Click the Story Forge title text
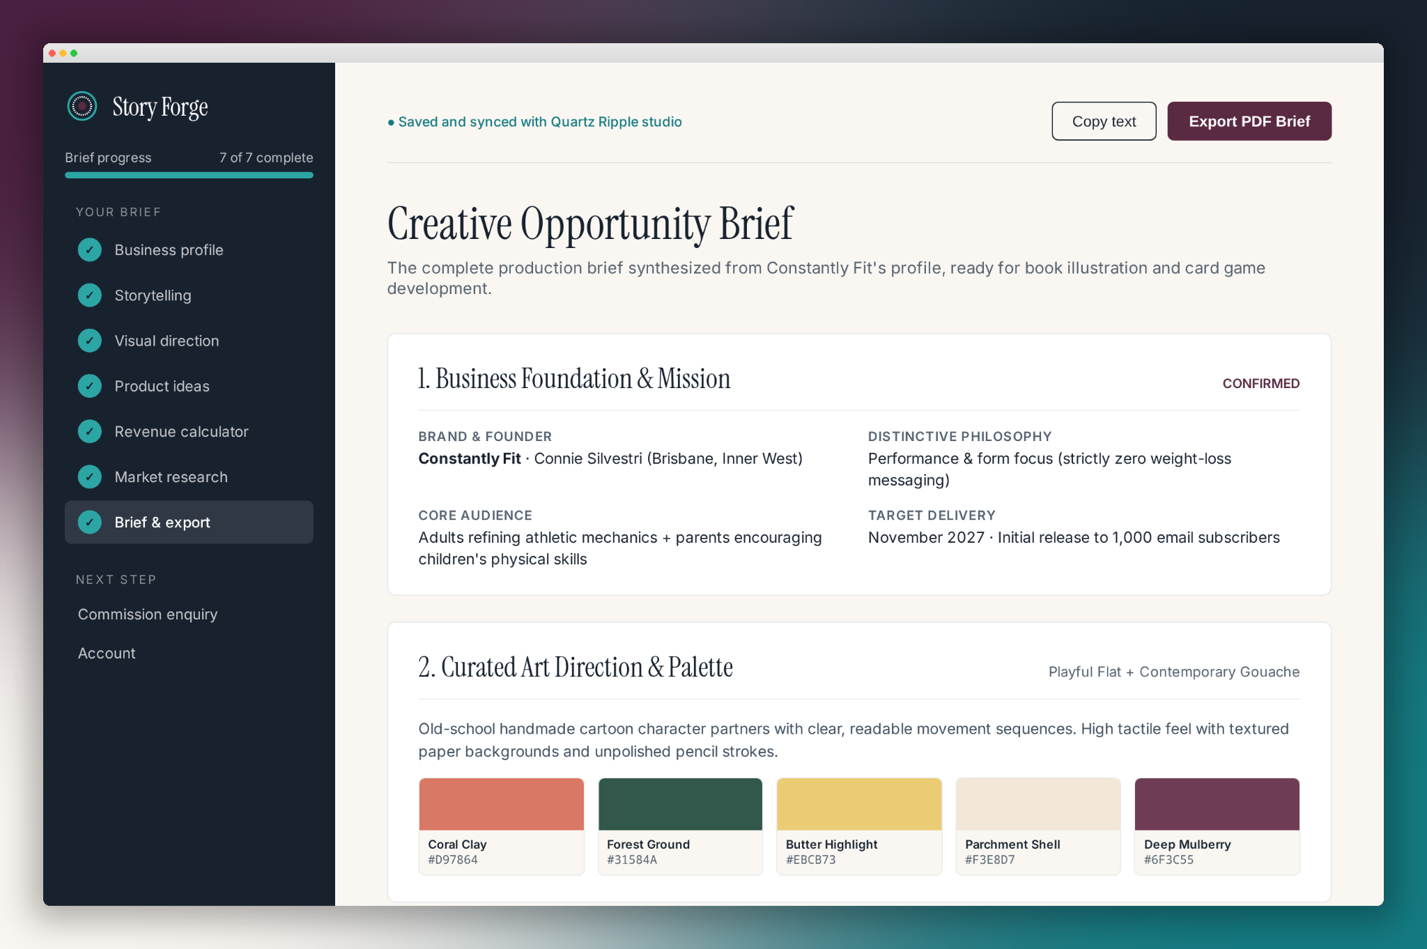1427x949 pixels. 160,107
